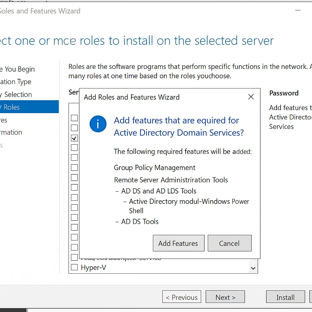The width and height of the screenshot is (312, 312).
Task: Click the AD DS Tools entry
Action: tap(140, 222)
